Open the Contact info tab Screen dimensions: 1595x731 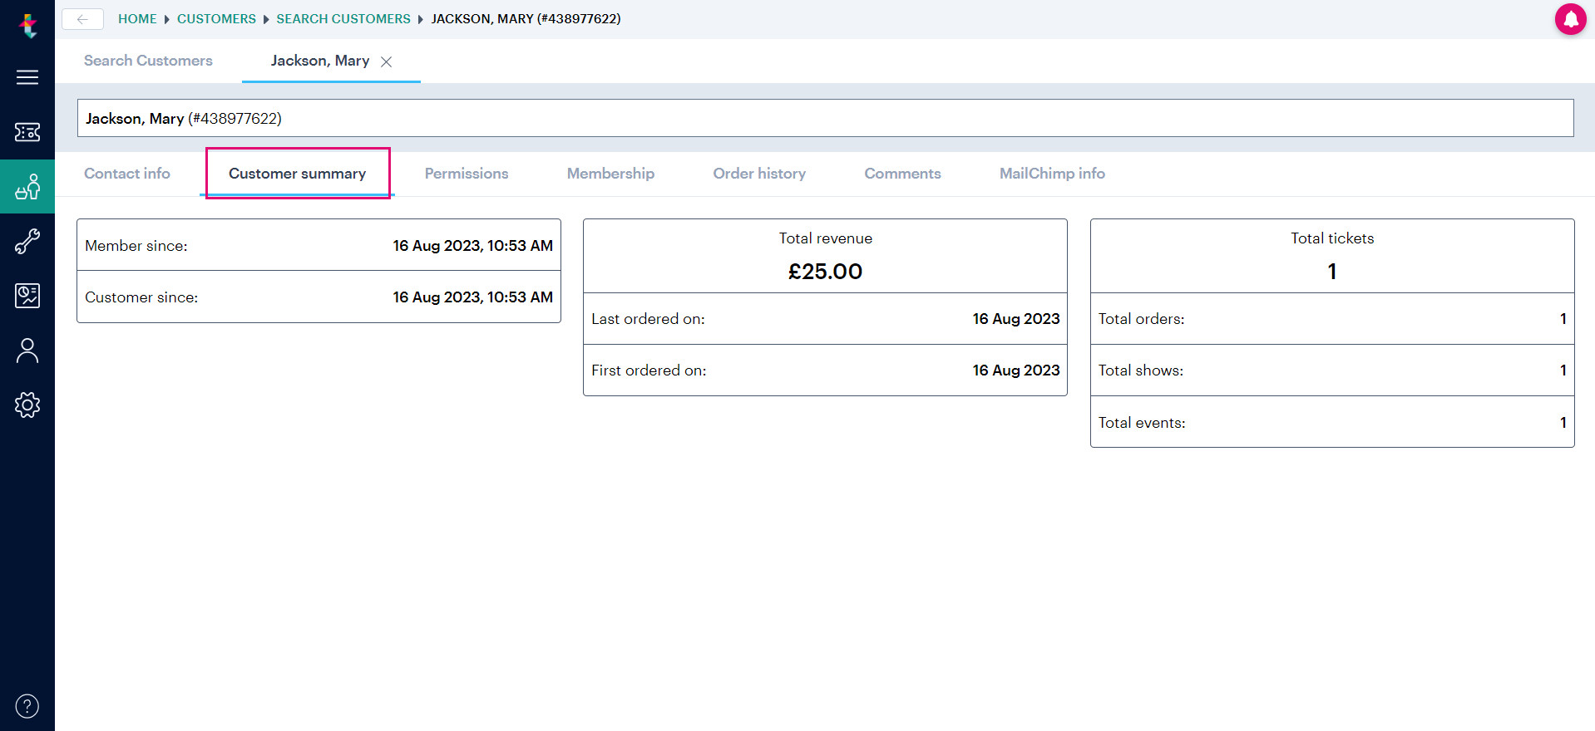[x=127, y=174]
